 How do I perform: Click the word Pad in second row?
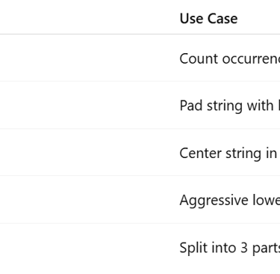click(191, 106)
